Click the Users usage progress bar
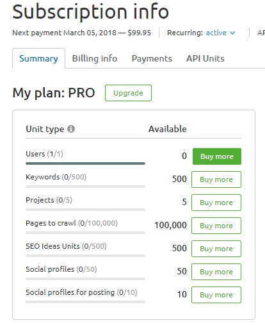The width and height of the screenshot is (265, 325). (x=85, y=163)
